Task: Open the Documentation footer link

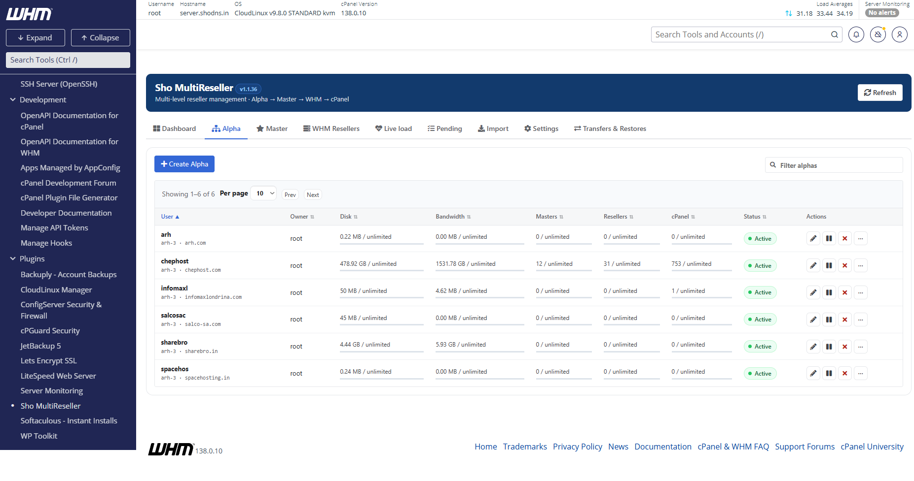Action: tap(663, 447)
